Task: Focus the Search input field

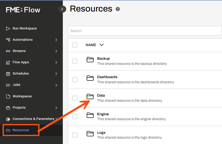Action: point(145,31)
